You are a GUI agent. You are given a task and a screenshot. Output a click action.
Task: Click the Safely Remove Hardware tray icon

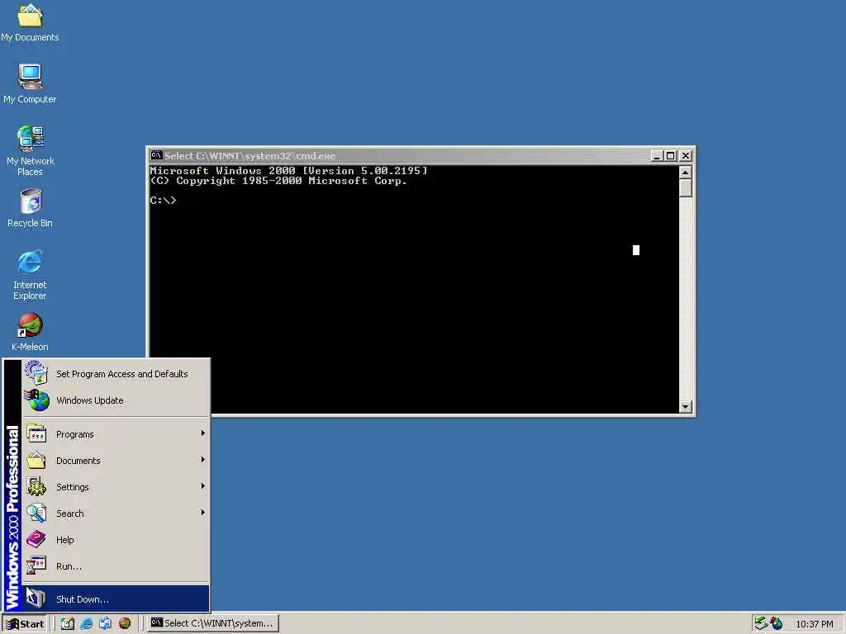coord(761,623)
